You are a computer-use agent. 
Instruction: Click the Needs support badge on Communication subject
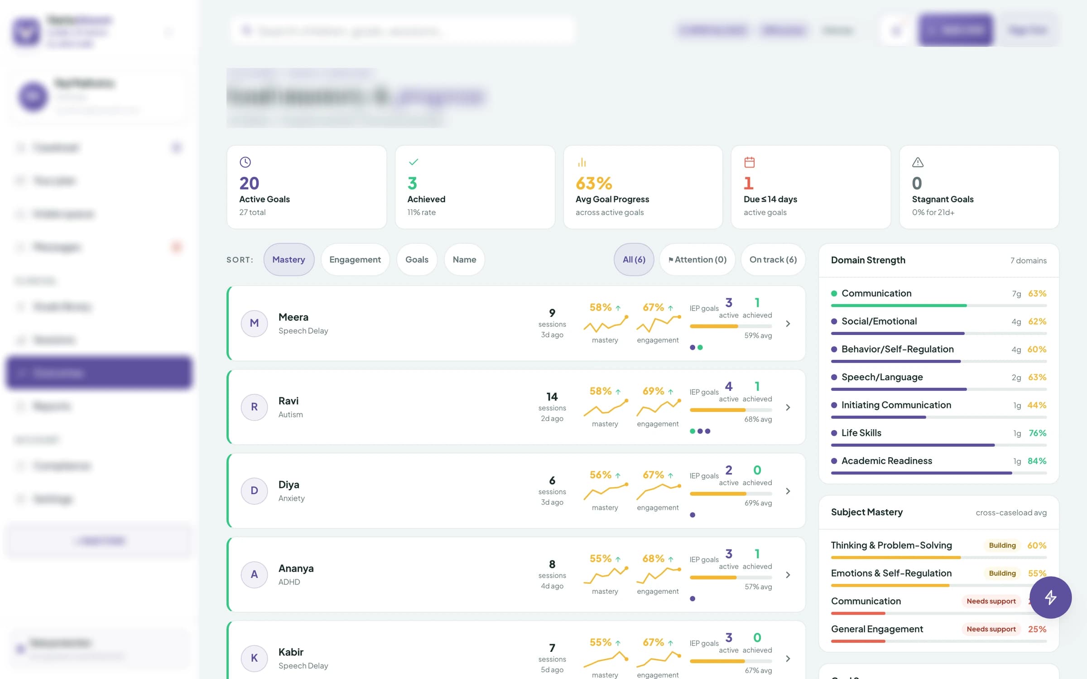click(x=991, y=601)
